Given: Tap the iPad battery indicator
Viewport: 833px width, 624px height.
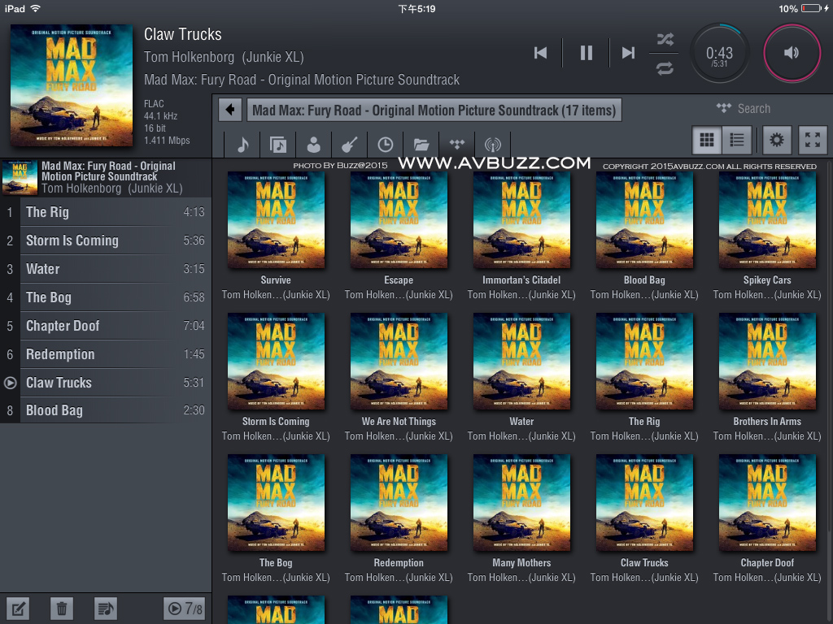Looking at the screenshot, I should [x=811, y=8].
